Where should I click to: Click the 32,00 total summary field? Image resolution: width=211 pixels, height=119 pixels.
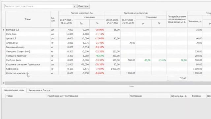[177, 78]
